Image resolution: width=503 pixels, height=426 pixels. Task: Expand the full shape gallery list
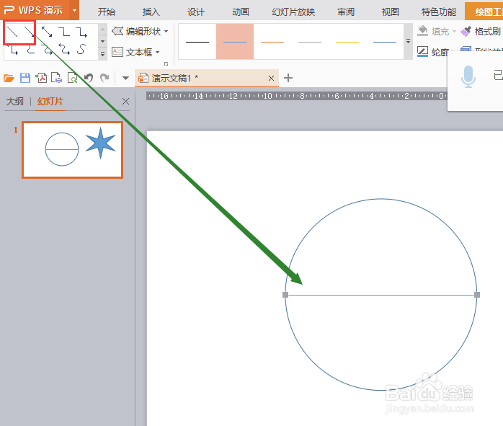(102, 54)
